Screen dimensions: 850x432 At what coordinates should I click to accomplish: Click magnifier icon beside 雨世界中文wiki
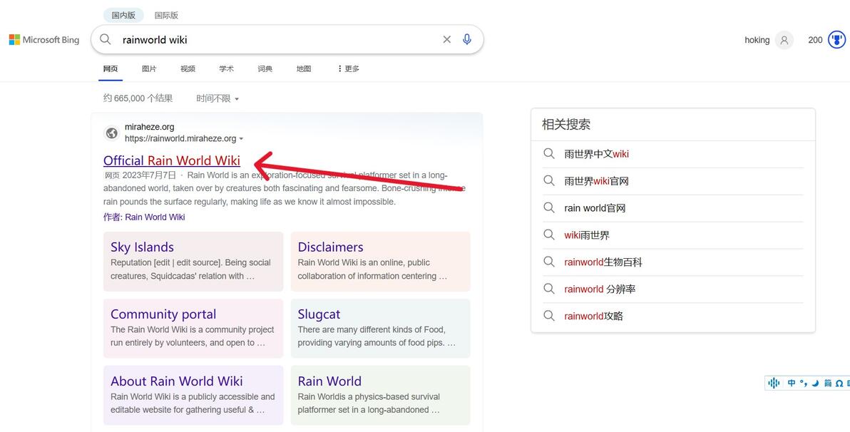549,154
